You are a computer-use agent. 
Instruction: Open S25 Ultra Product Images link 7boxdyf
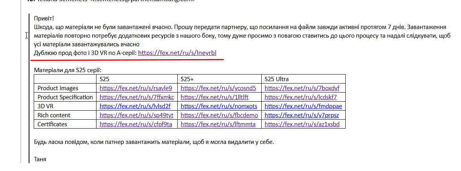[302, 88]
